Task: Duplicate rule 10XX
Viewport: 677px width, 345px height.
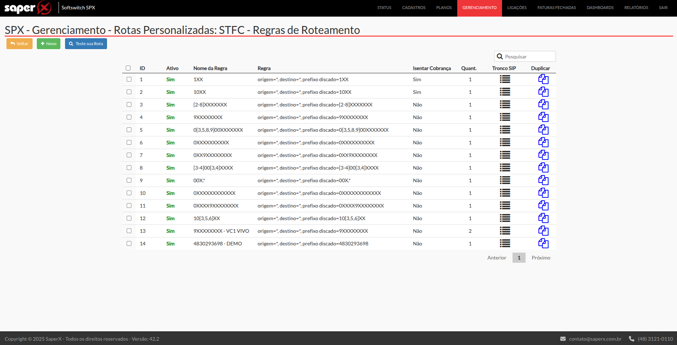Action: [543, 92]
